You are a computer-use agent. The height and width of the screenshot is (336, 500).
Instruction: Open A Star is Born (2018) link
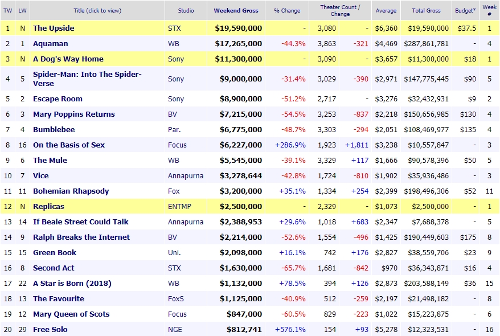click(72, 283)
